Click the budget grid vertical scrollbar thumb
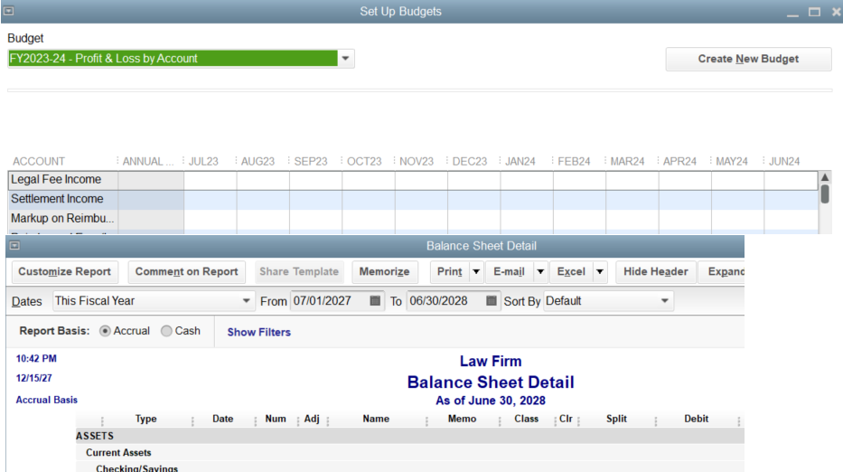This screenshot has height=472, width=843. [x=825, y=194]
